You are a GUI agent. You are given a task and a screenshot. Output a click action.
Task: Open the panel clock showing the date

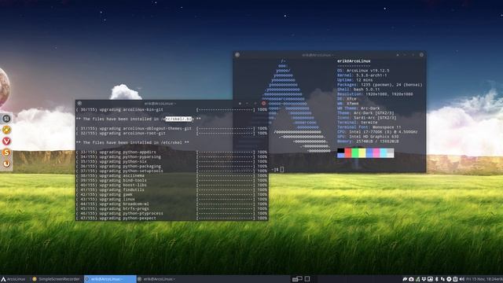[x=484, y=279]
